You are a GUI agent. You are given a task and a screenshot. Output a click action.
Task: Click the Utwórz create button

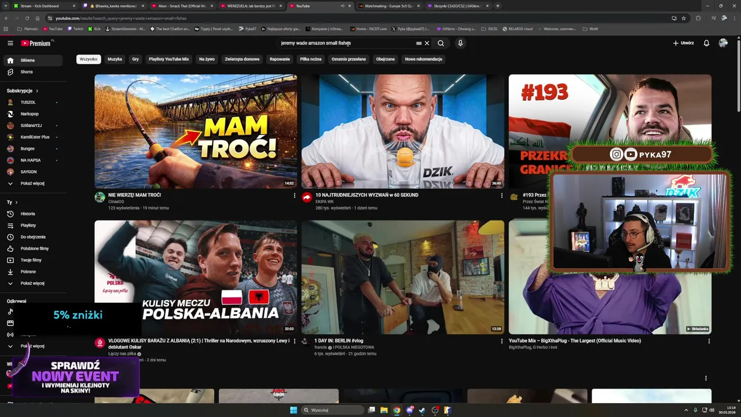pyautogui.click(x=683, y=43)
